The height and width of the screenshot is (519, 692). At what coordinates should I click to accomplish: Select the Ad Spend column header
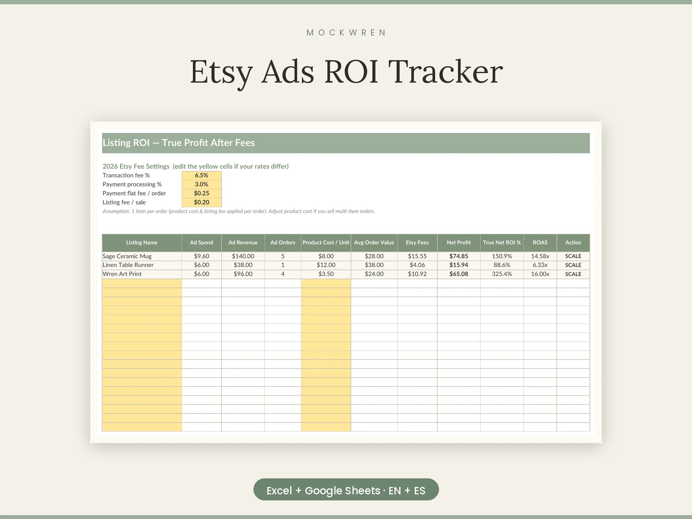(202, 243)
